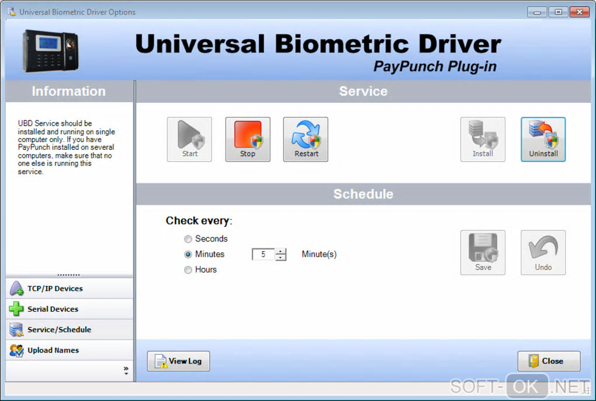Viewport: 596px width, 401px height.
Task: Click the dotted splitter grip above TCP/IP Devices
Action: [69, 275]
